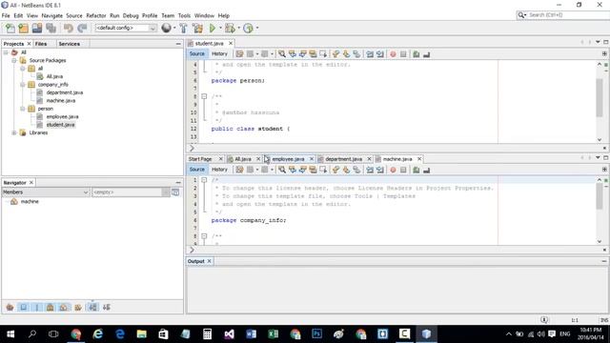Click the New Project toolbar icon
The height and width of the screenshot is (343, 610).
pos(23,28)
